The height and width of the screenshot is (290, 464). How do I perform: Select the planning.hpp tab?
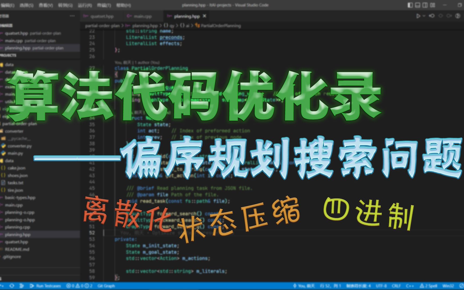(x=187, y=16)
